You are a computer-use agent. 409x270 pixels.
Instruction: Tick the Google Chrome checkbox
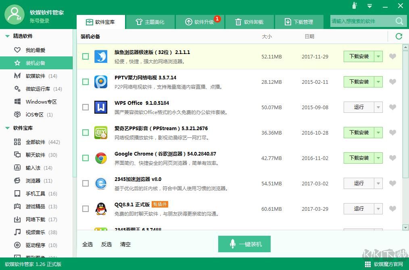(86, 158)
